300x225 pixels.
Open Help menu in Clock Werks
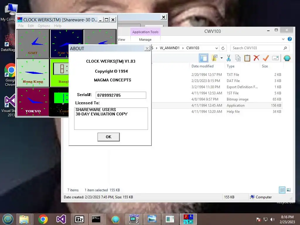tap(58, 26)
